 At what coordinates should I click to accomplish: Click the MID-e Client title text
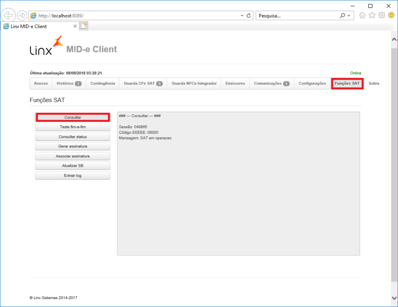92,49
